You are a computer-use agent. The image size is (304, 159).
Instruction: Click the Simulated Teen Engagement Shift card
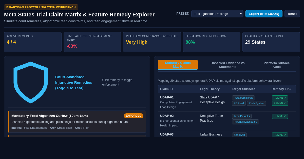92,42
